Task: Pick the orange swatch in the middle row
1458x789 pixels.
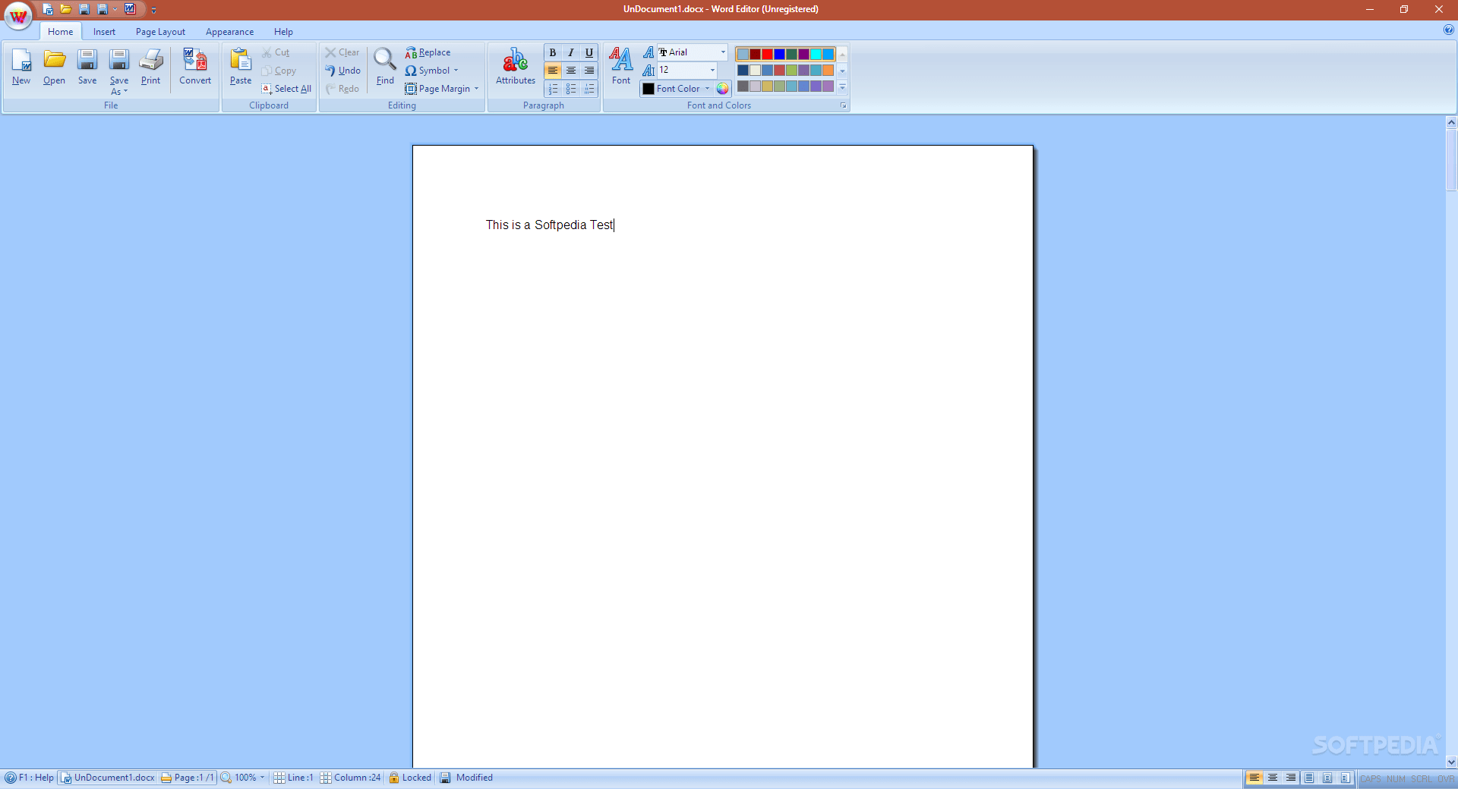Action: (828, 71)
